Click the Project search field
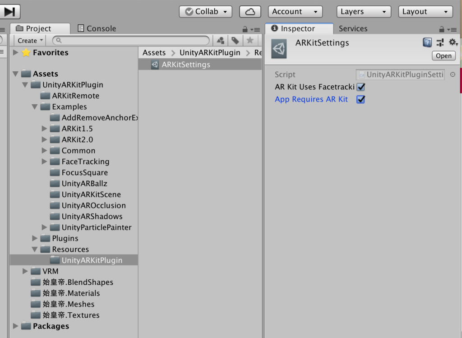This screenshot has width=462, height=338. pos(131,40)
